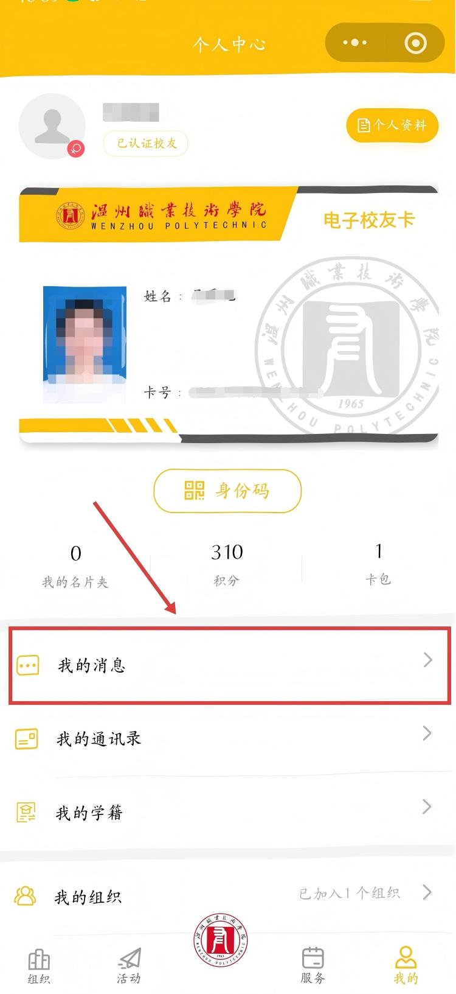Tap the pixelated photo on alumni card
This screenshot has height=994, width=456.
(85, 345)
